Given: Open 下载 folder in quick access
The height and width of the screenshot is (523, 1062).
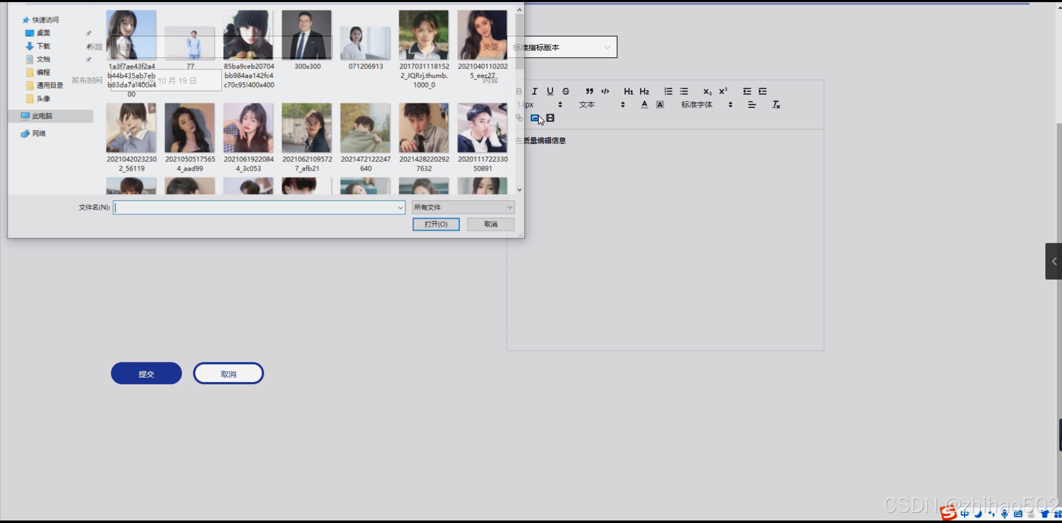Looking at the screenshot, I should [x=43, y=46].
